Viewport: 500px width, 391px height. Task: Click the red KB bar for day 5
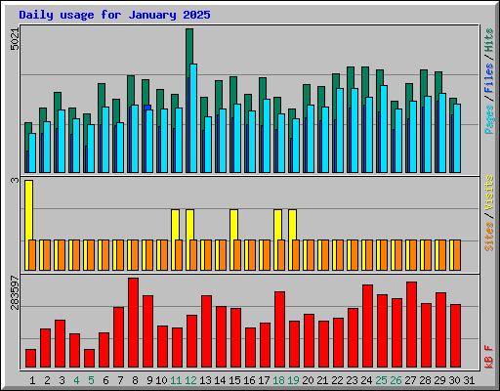[x=90, y=359]
